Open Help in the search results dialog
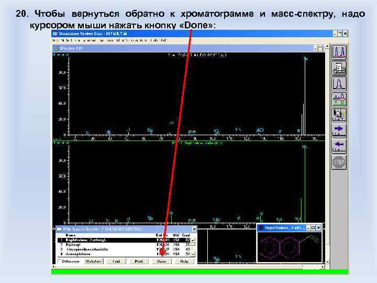377x283 pixels. pyautogui.click(x=184, y=261)
